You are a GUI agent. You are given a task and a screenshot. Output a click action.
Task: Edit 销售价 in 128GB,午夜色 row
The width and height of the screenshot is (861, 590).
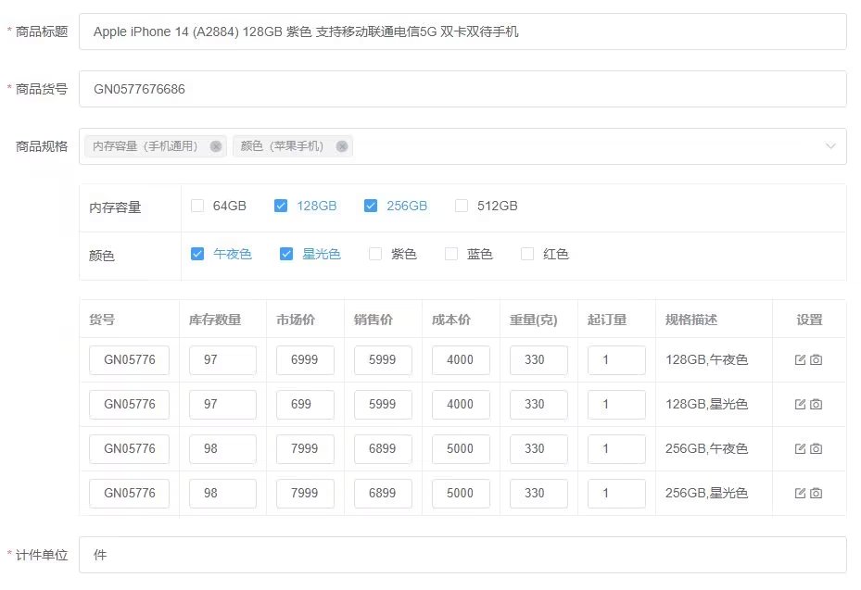[x=383, y=360]
